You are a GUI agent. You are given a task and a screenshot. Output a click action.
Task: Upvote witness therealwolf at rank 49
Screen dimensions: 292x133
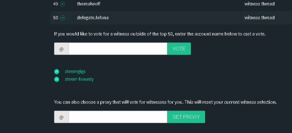point(63,4)
